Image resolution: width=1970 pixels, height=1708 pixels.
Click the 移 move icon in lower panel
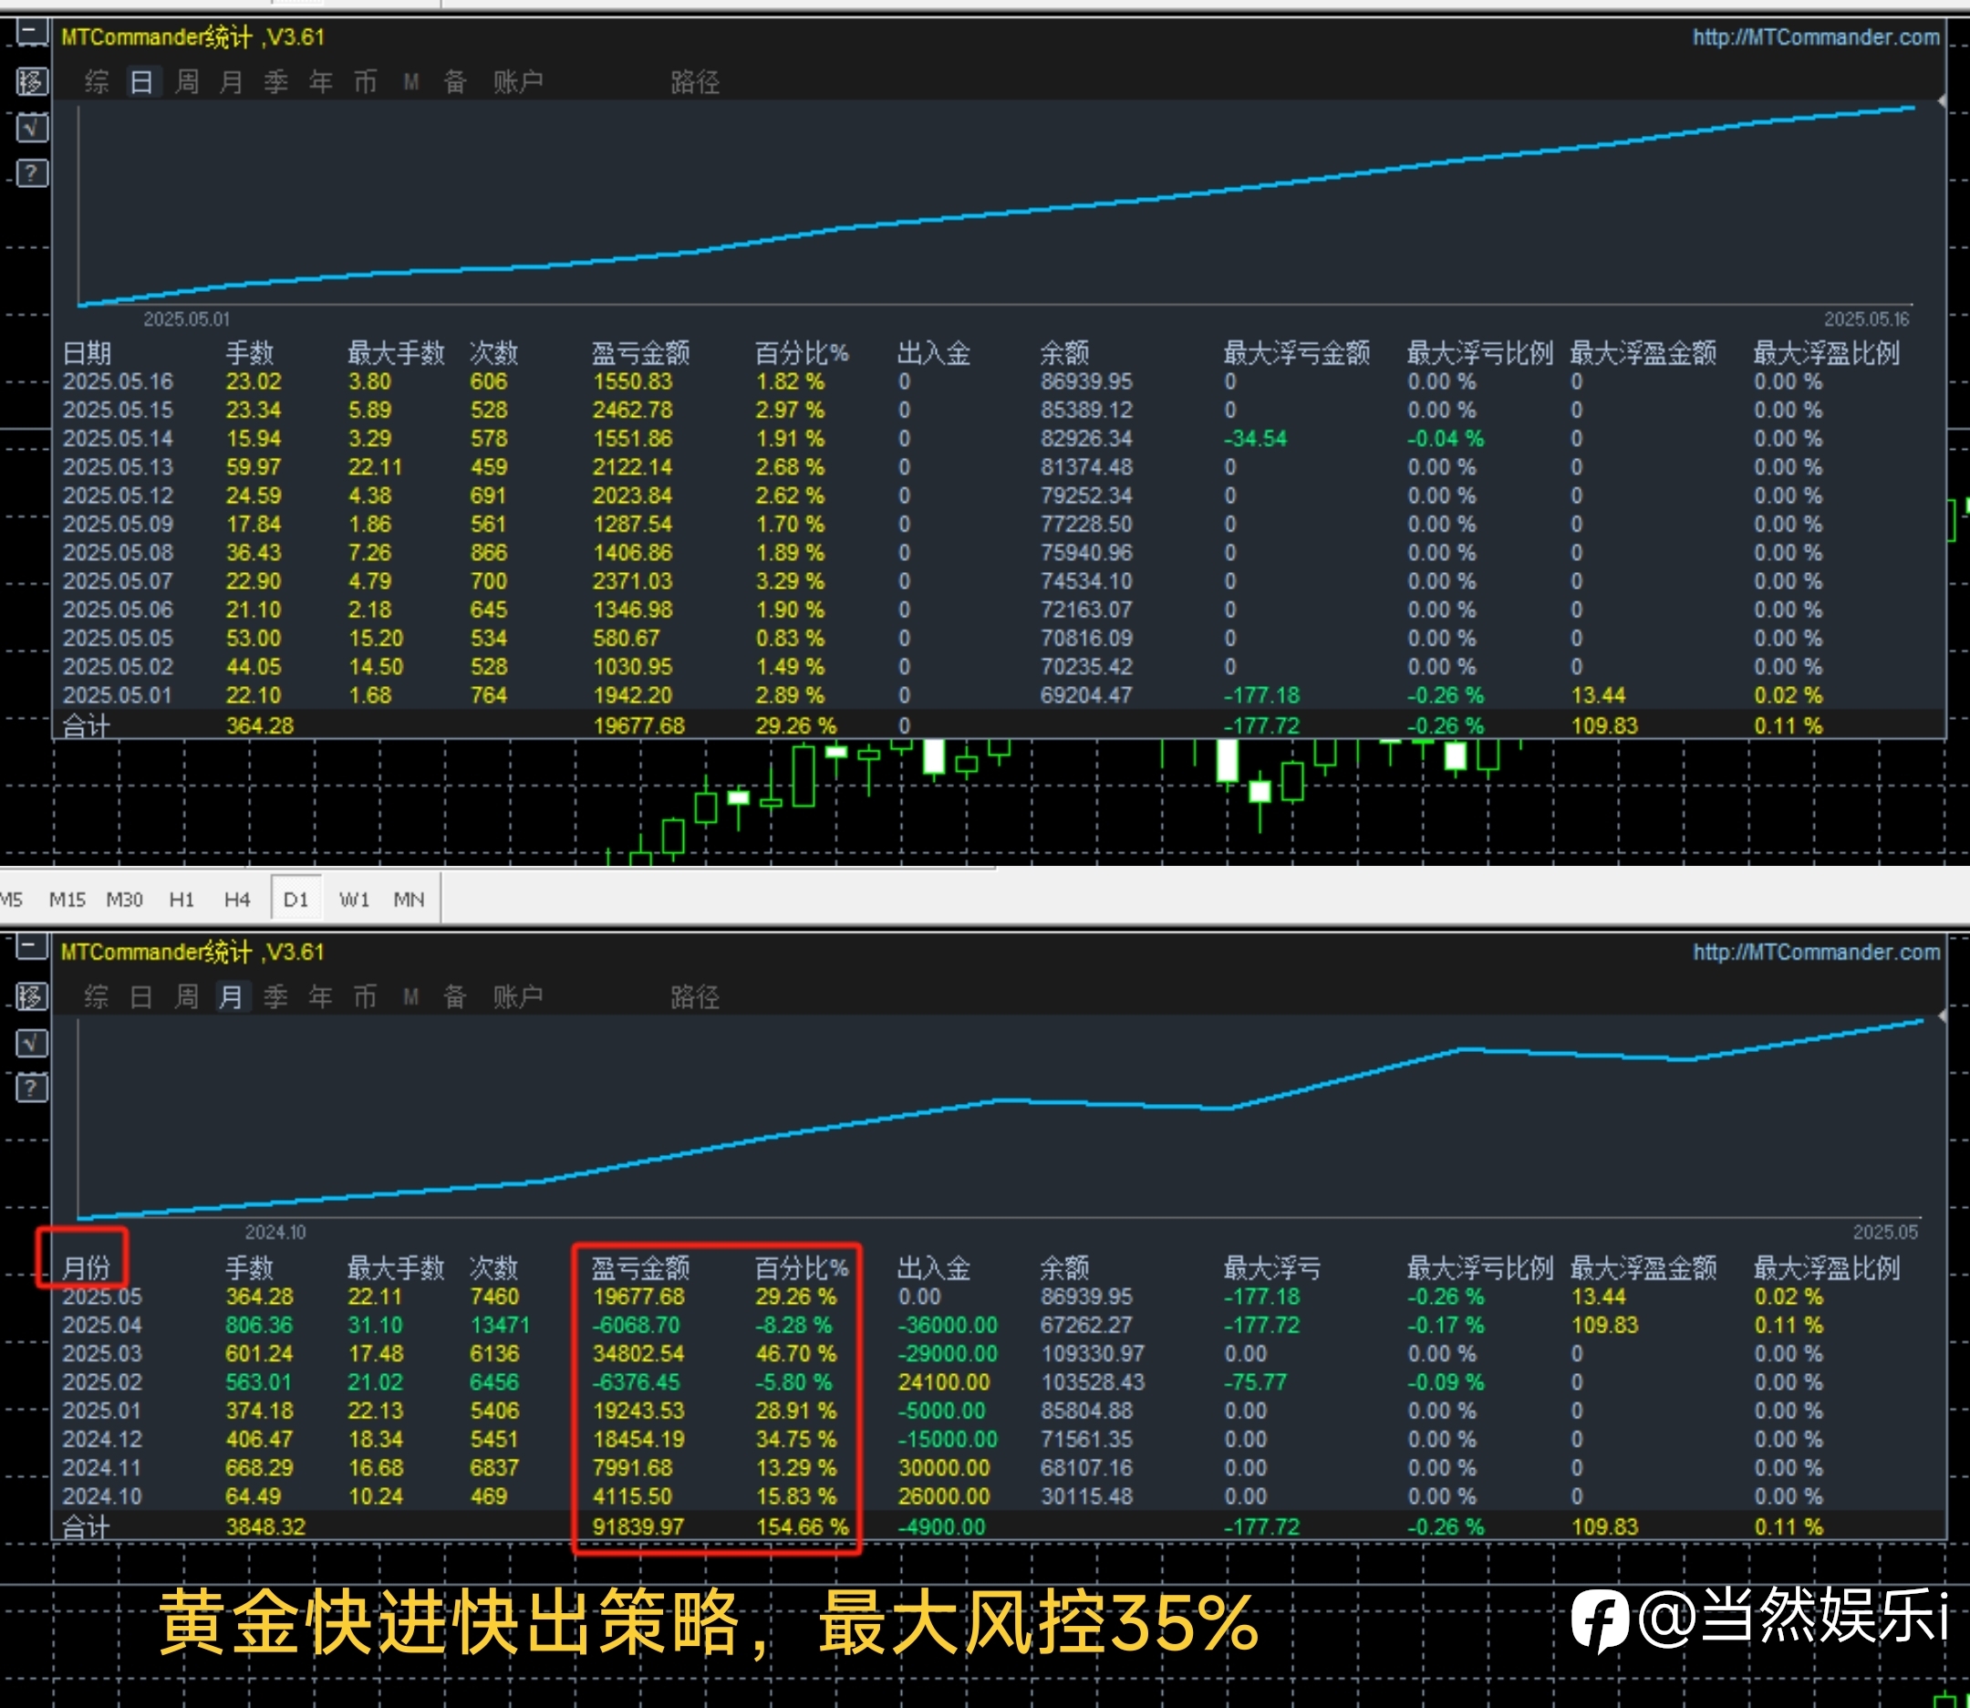tap(31, 996)
